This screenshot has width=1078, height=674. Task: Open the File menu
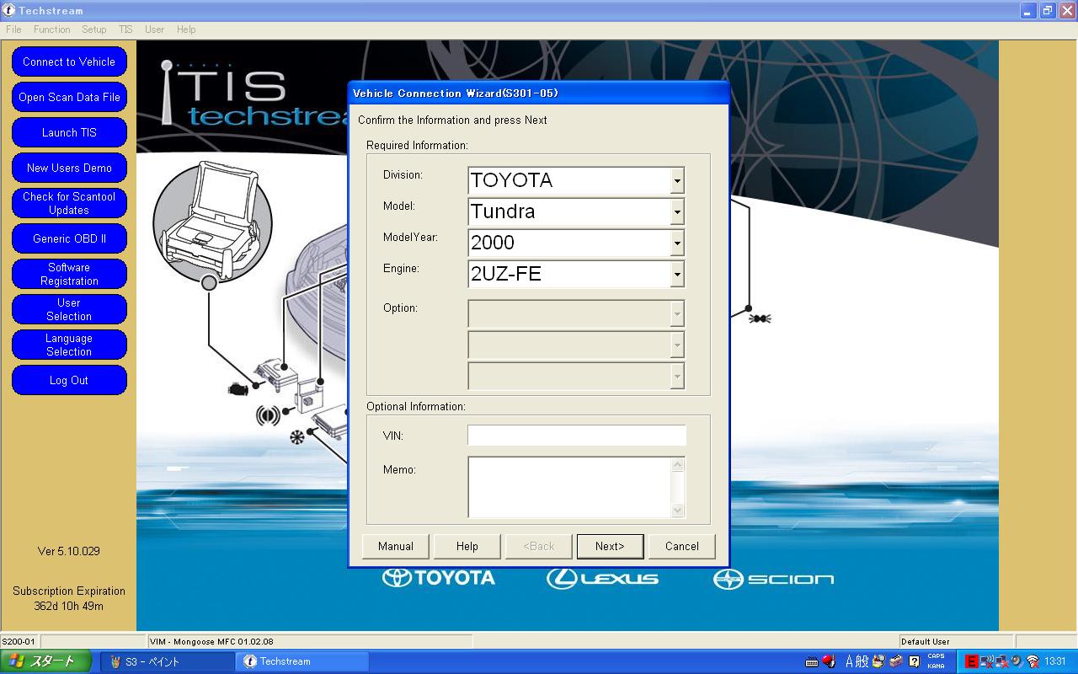point(13,29)
